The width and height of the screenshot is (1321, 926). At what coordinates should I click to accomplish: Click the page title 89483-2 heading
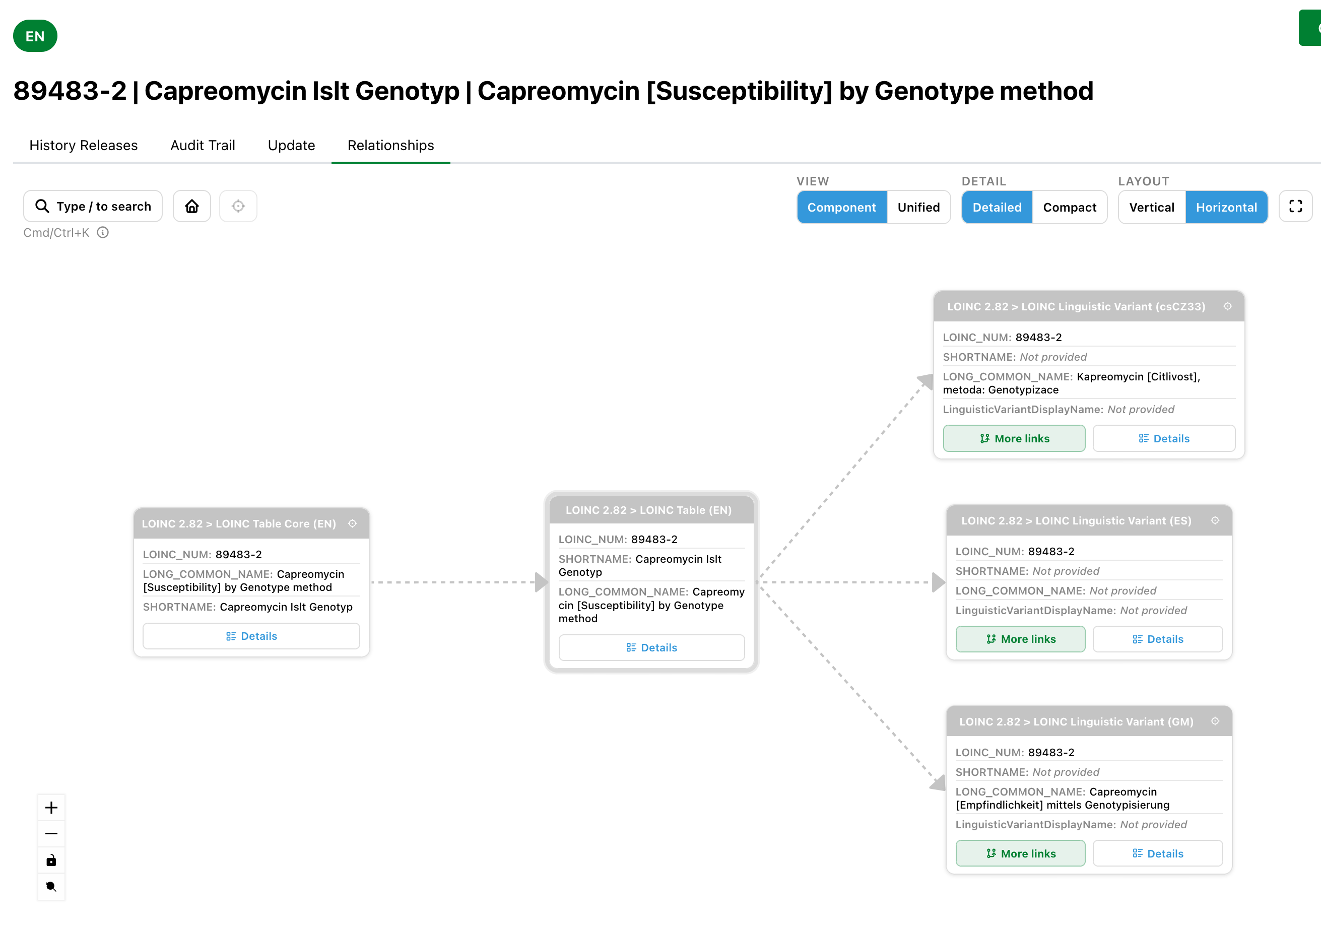coord(553,91)
